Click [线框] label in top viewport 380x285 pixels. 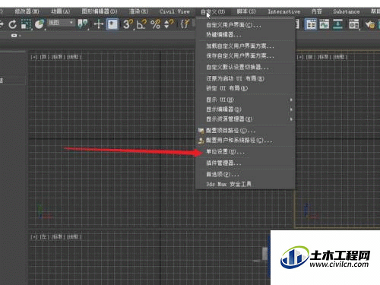pos(74,57)
